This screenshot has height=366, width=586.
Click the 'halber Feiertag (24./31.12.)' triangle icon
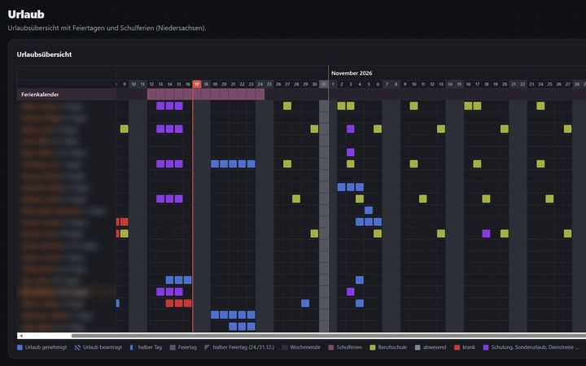[x=207, y=347]
